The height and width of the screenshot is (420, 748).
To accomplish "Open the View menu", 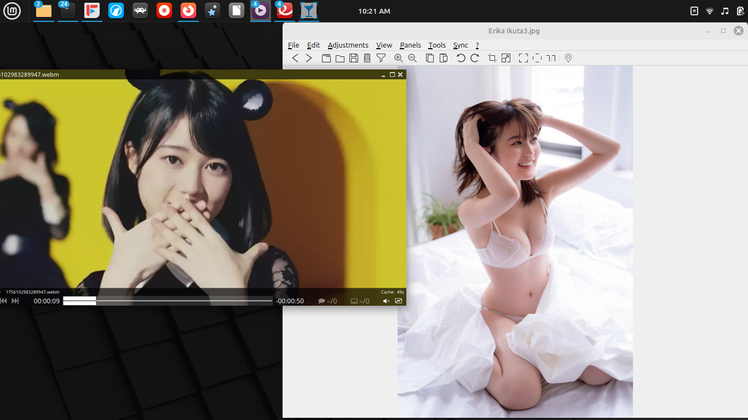I will click(x=384, y=45).
